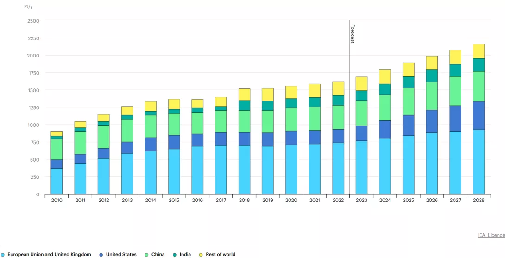Click the 2250 y-axis label
505x258 pixels.
[x=33, y=38]
